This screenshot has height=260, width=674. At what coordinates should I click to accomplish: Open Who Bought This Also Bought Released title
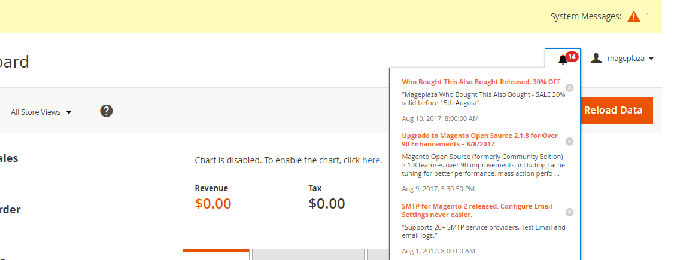tap(481, 82)
